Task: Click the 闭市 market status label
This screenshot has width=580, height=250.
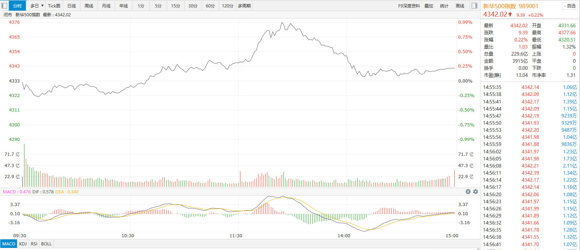Action: pos(8,15)
